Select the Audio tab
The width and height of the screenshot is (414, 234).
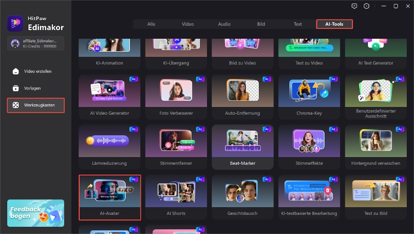tap(224, 24)
